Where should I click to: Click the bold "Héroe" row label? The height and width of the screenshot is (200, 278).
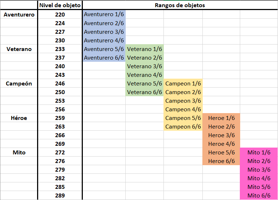point(19,118)
